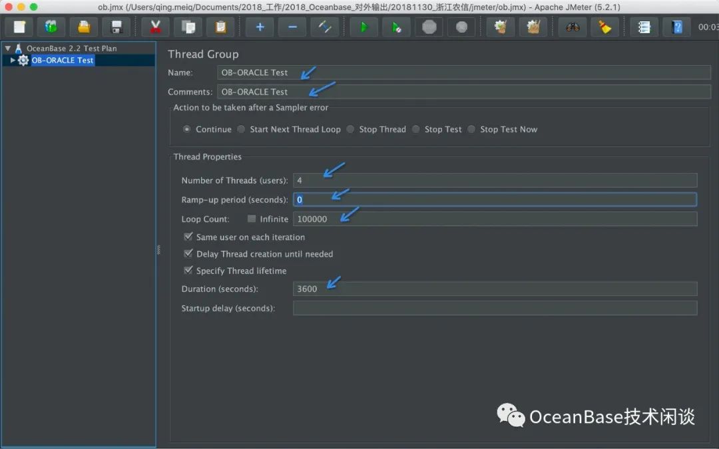Click the Cut scissors icon
Image resolution: width=719 pixels, height=449 pixels.
(x=155, y=27)
